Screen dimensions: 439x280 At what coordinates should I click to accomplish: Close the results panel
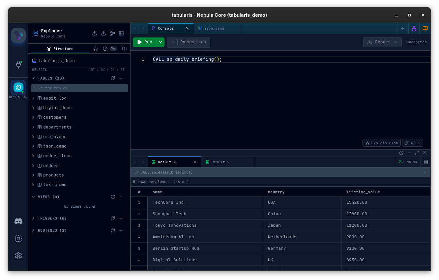[424, 153]
